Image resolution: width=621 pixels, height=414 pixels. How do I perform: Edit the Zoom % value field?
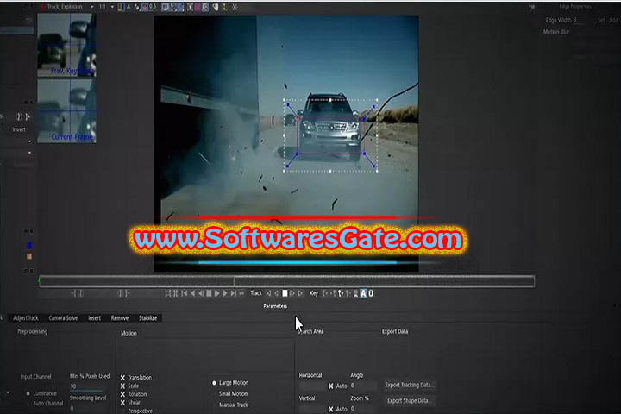pyautogui.click(x=362, y=409)
